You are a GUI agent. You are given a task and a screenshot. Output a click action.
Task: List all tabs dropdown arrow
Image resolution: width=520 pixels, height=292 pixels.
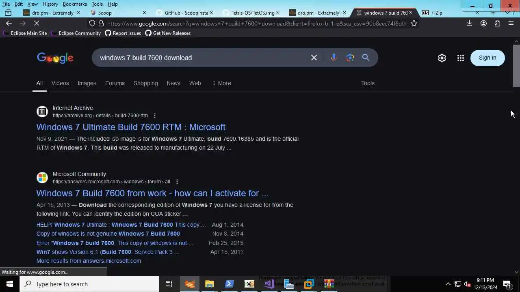pos(507,13)
